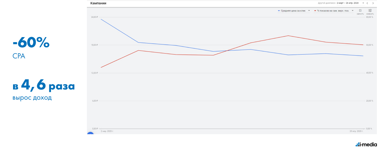382x151 pixels.
Task: Go to the next date range arrow
Action: click(x=373, y=3)
